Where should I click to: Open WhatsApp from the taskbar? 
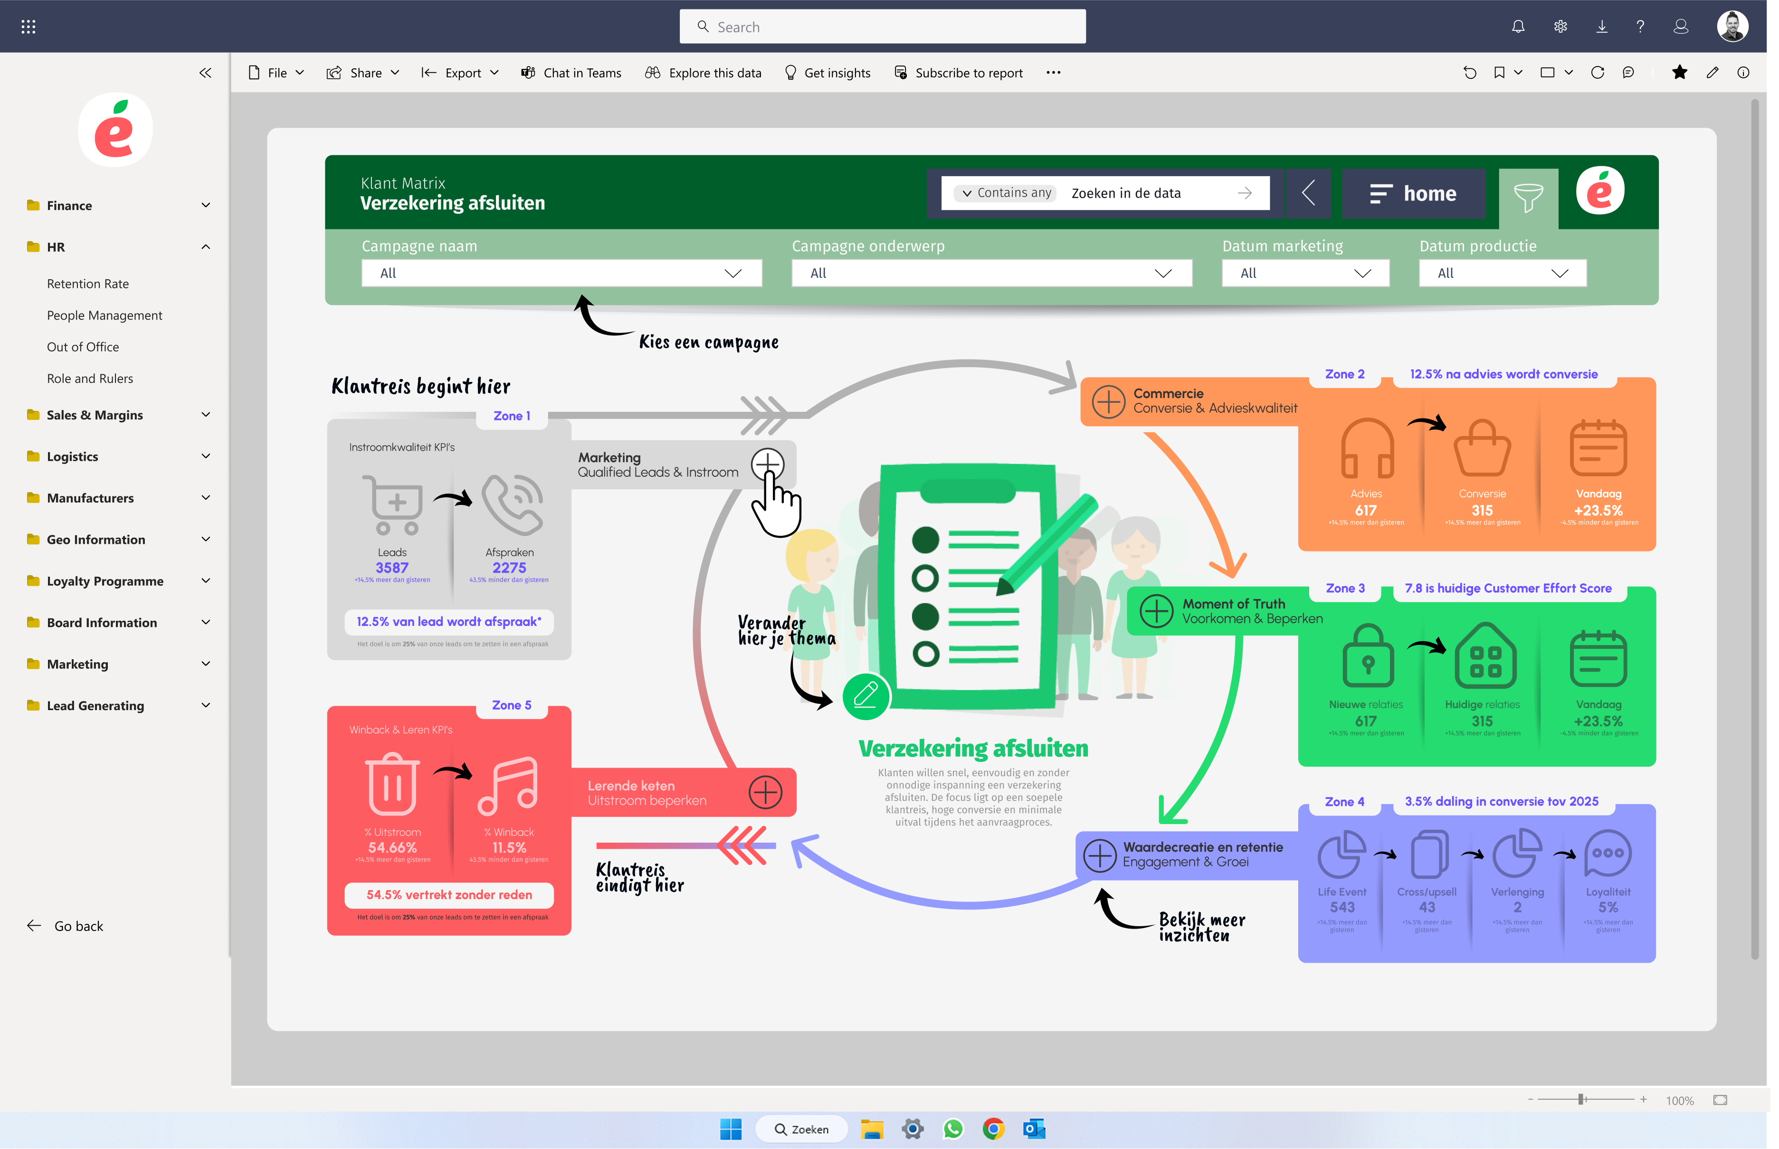[x=953, y=1129]
